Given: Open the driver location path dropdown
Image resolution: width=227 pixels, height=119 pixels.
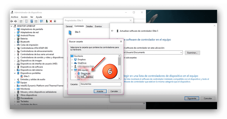Looking at the screenshot, I should point(181,52).
